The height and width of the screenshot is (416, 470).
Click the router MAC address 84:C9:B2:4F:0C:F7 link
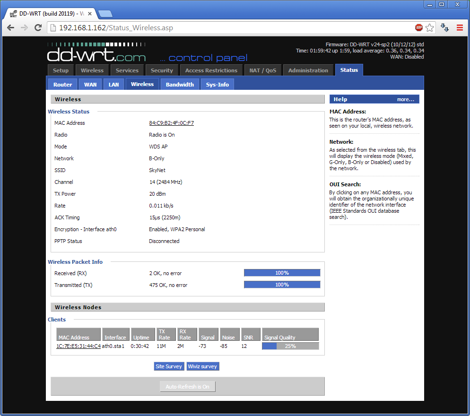point(172,123)
